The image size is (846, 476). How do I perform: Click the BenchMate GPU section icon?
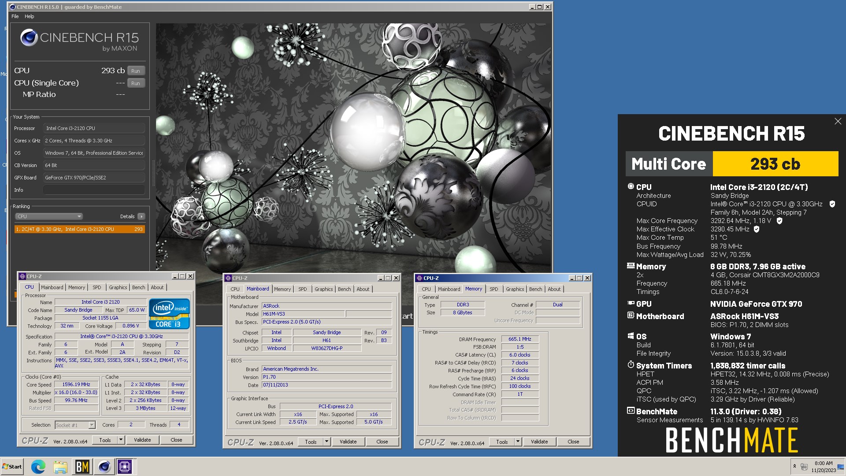(631, 303)
